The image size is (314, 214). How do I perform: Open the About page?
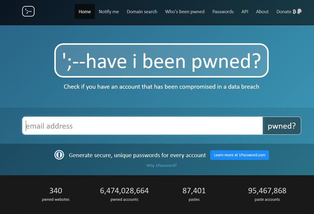coord(262,12)
